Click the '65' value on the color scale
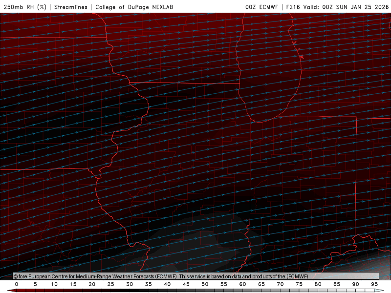Viewport: 391px width, 293px height. [x=261, y=284]
